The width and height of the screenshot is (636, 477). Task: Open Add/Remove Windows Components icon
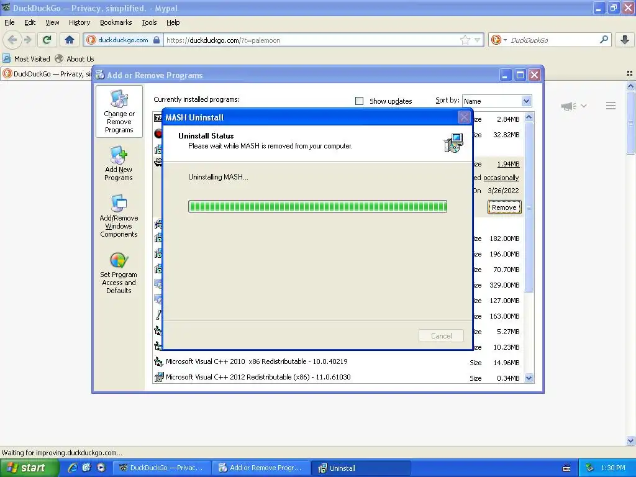tap(119, 203)
